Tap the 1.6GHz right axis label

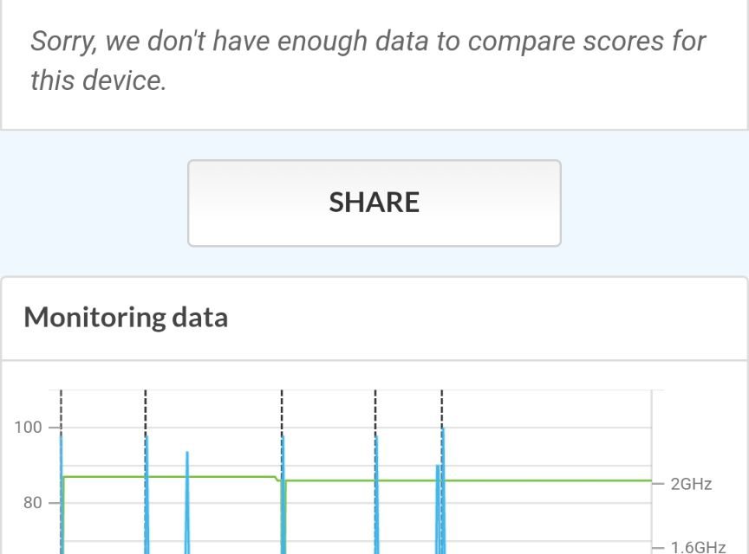pyautogui.click(x=697, y=546)
